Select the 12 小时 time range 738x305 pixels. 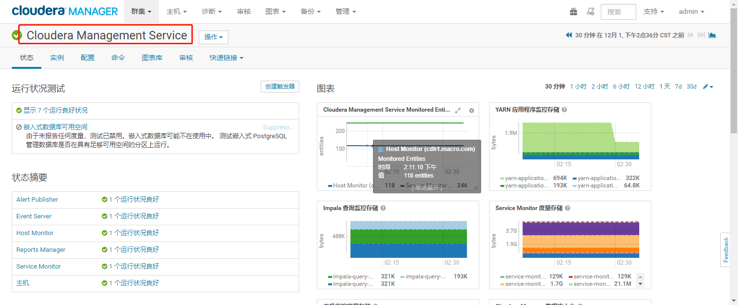point(645,87)
